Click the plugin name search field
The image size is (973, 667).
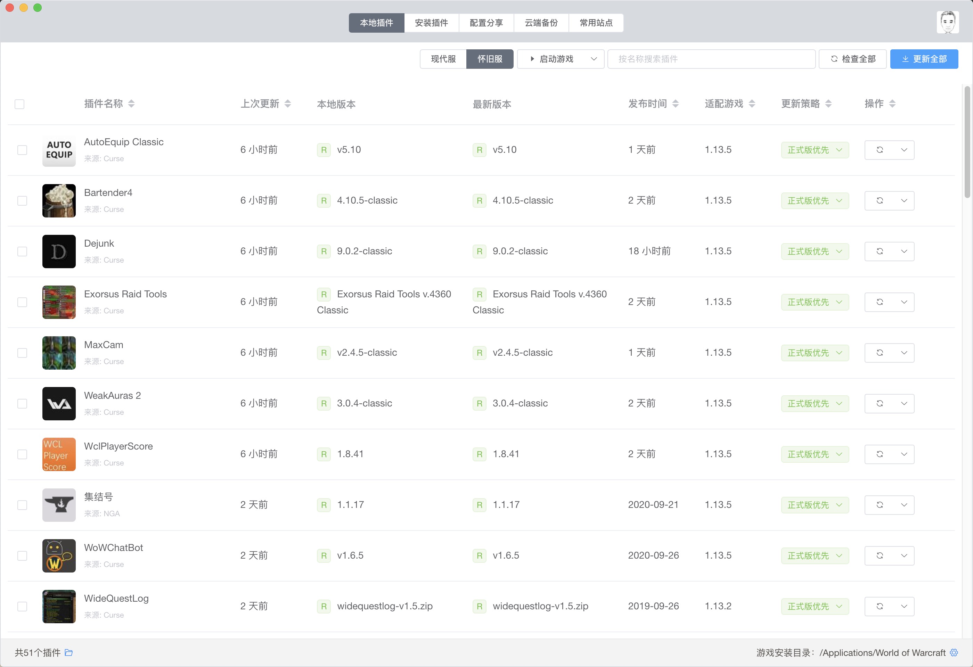point(711,59)
